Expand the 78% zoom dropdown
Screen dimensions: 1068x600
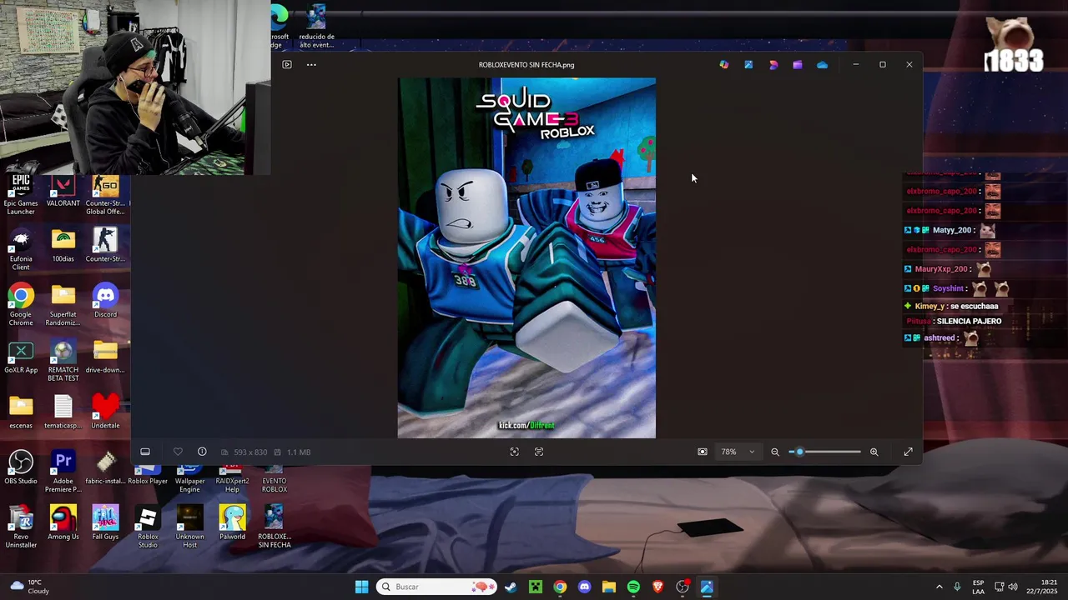click(x=738, y=452)
